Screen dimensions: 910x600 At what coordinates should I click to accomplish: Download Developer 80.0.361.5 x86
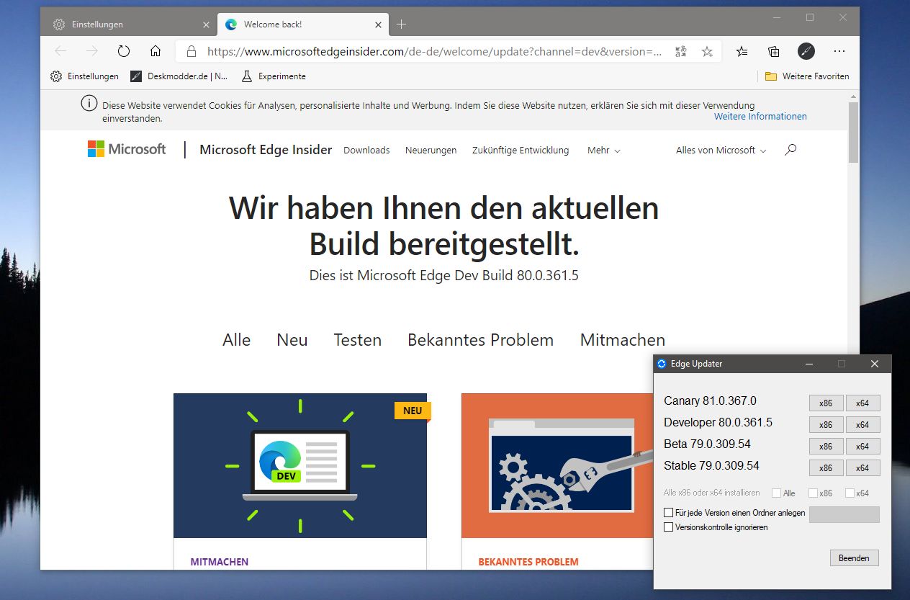click(826, 425)
